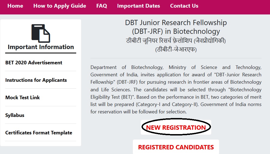The width and height of the screenshot is (270, 154).
Task: Click the Hindi fellowship title text
Action: 176,41
